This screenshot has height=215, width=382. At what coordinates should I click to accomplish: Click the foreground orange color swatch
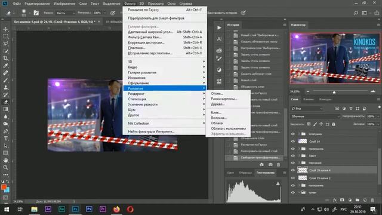click(4, 187)
